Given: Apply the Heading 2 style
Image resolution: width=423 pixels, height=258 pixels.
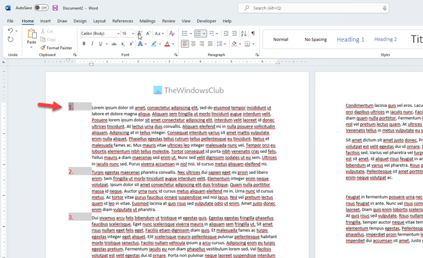Looking at the screenshot, I should pyautogui.click(x=386, y=39).
